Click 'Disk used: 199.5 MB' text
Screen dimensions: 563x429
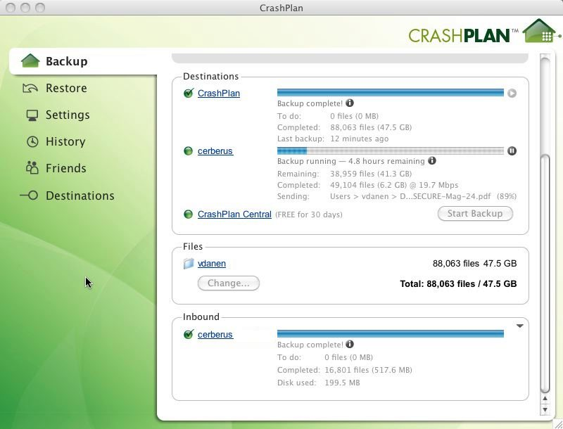click(x=319, y=383)
